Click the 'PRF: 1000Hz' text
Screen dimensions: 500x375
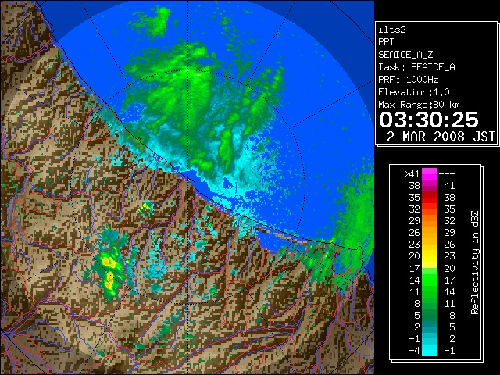click(x=408, y=80)
